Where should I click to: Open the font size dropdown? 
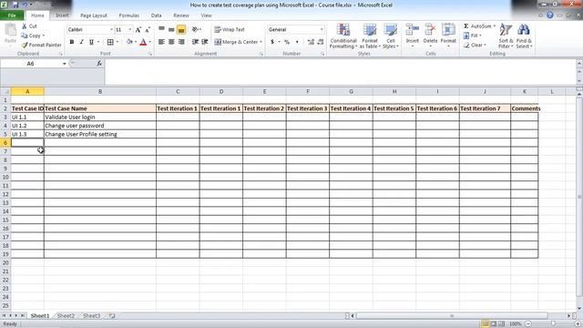(129, 29)
